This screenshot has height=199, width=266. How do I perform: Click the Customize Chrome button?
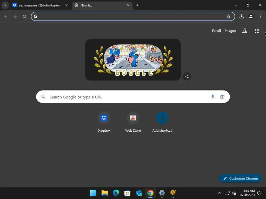[x=241, y=178]
